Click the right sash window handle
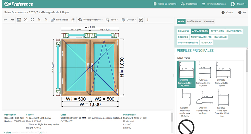Viewport: 251px width, 134px height. (92, 67)
